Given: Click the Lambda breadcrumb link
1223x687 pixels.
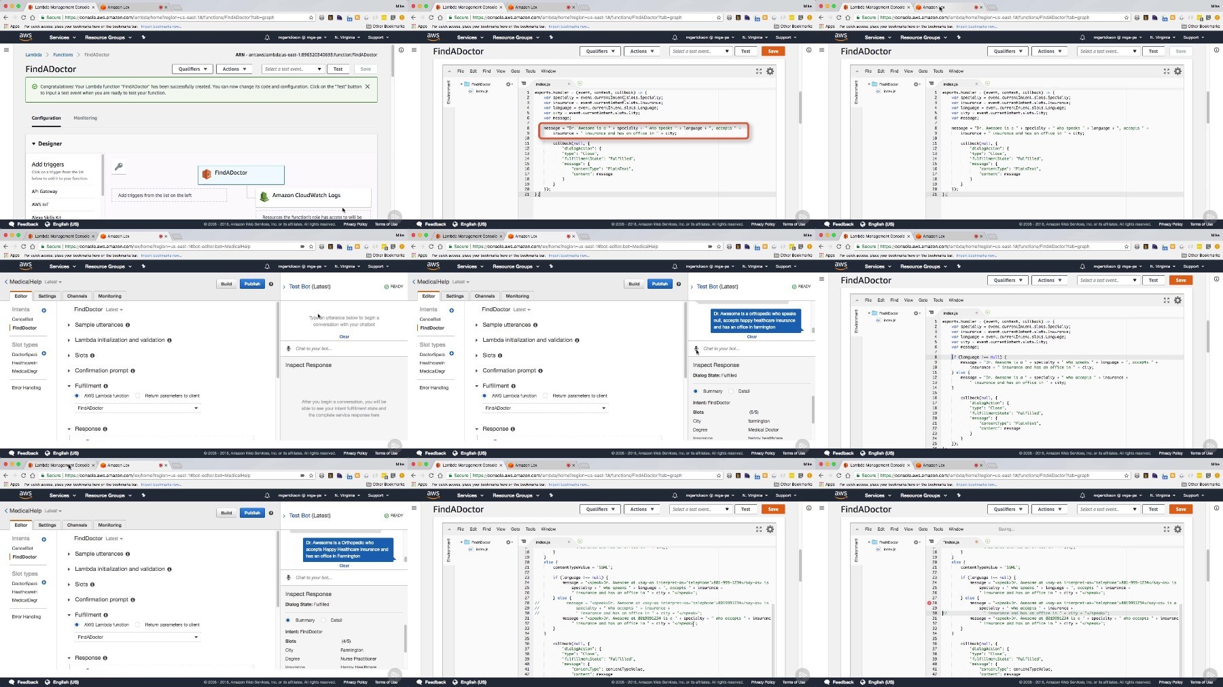Looking at the screenshot, I should pyautogui.click(x=33, y=55).
